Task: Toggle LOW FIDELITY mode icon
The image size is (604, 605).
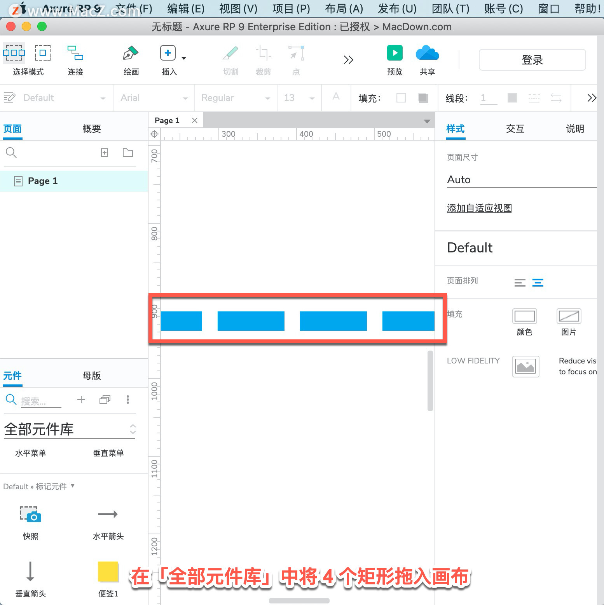Action: [526, 367]
